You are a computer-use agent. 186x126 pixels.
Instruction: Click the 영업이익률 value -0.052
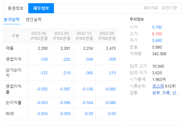pyautogui.click(x=42, y=89)
